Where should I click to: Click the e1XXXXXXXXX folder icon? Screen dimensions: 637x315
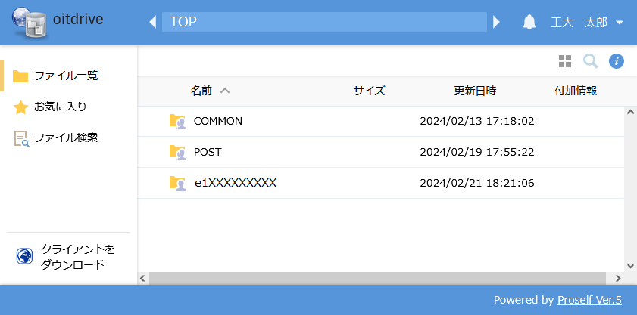click(177, 183)
